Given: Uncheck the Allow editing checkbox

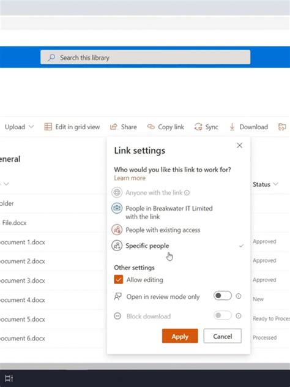Looking at the screenshot, I should click(x=118, y=280).
